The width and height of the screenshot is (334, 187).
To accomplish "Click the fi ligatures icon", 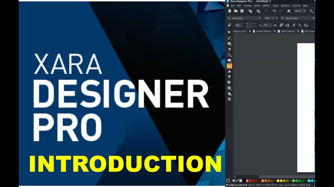I will point(294,25).
